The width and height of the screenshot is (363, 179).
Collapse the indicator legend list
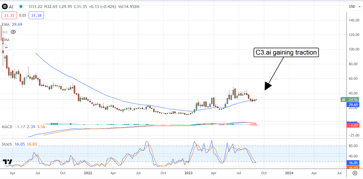click(6, 47)
